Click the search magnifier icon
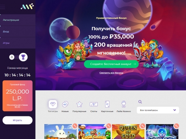 pos(140,102)
